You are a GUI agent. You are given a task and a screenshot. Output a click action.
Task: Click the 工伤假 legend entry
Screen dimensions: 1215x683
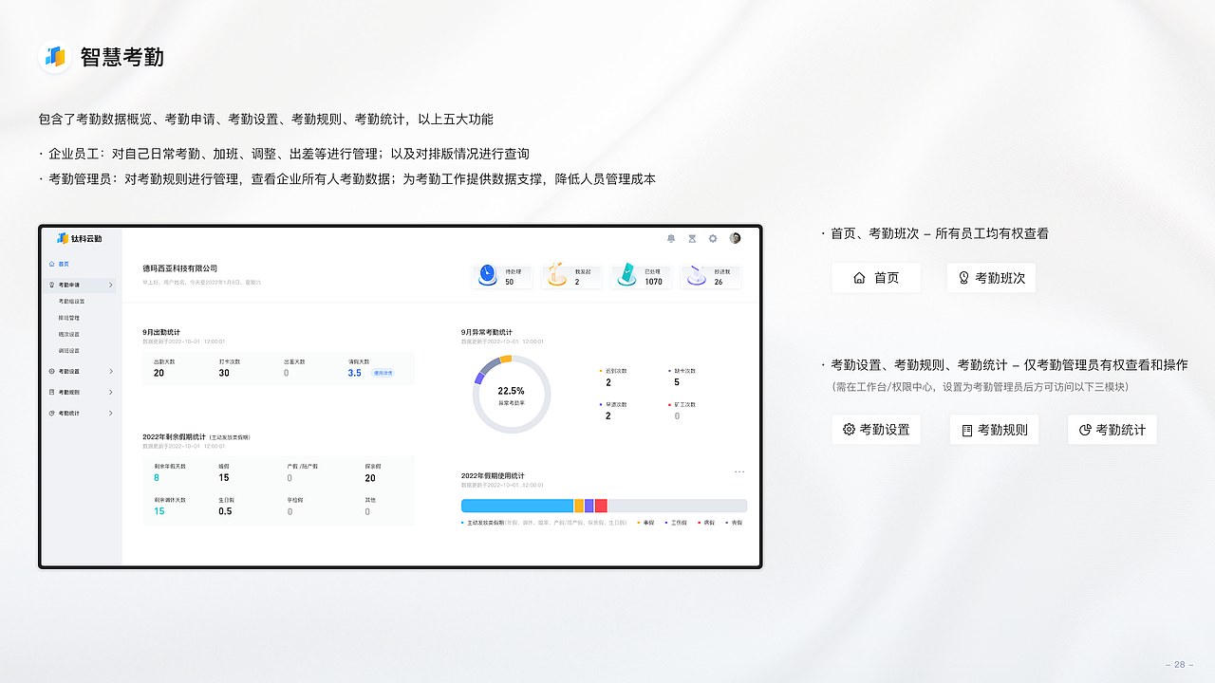click(676, 523)
